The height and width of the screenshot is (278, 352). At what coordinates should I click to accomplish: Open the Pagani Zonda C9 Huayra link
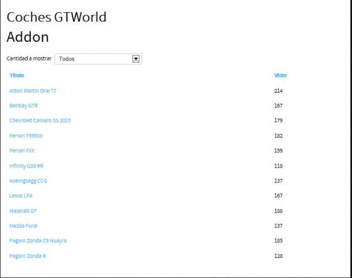(38, 241)
